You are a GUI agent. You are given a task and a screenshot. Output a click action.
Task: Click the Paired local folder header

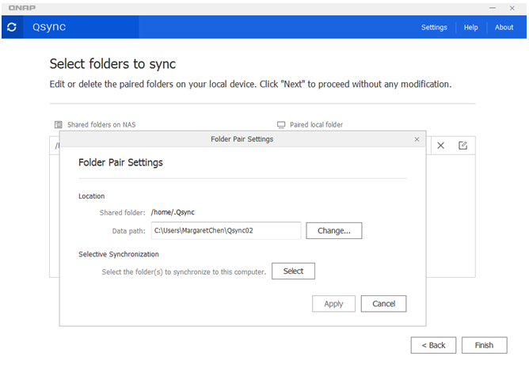click(317, 125)
